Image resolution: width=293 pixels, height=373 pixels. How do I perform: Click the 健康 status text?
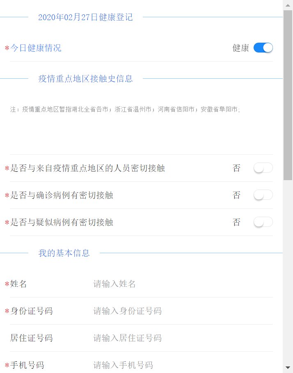point(241,48)
